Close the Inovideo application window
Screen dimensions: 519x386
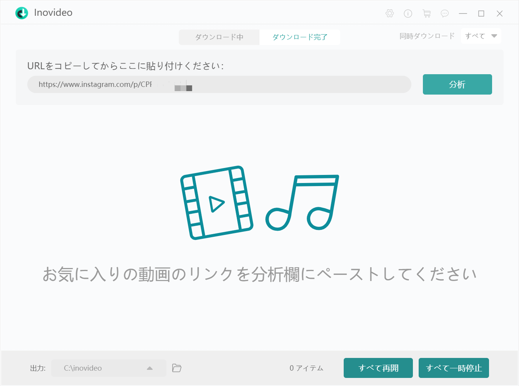[499, 13]
